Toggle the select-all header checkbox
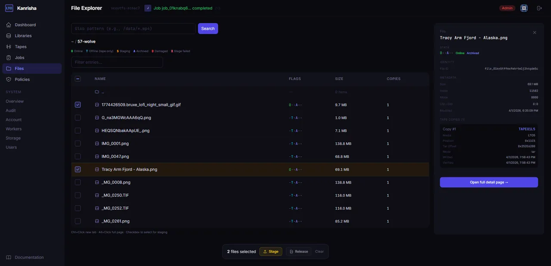The height and width of the screenshot is (266, 551). pyautogui.click(x=77, y=79)
